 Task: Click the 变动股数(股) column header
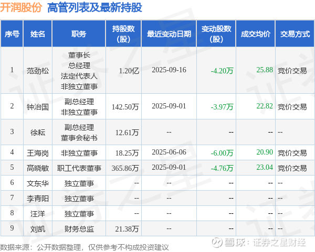pyautogui.click(x=216, y=34)
